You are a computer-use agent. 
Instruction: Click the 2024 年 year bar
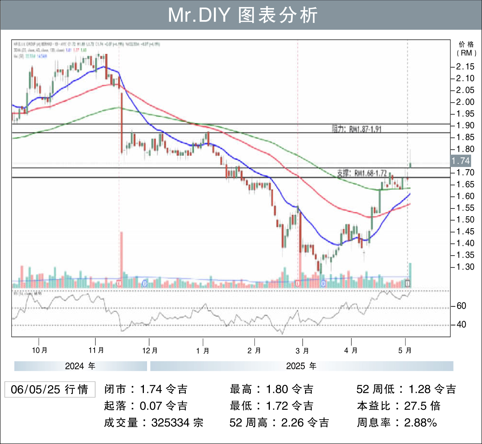click(x=81, y=366)
